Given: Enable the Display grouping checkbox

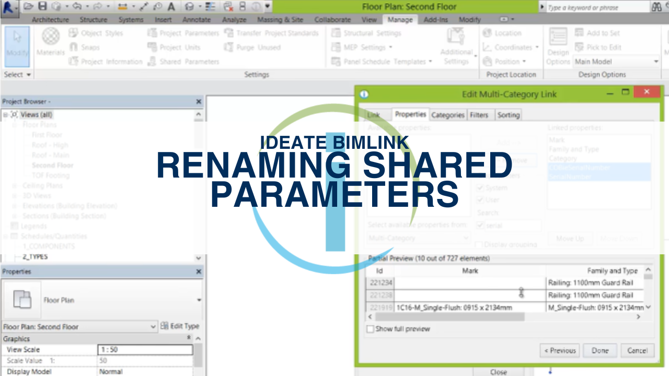Looking at the screenshot, I should click(x=479, y=244).
